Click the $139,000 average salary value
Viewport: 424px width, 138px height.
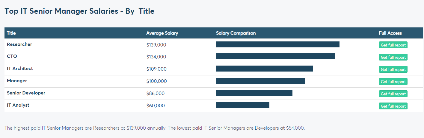pos(156,45)
